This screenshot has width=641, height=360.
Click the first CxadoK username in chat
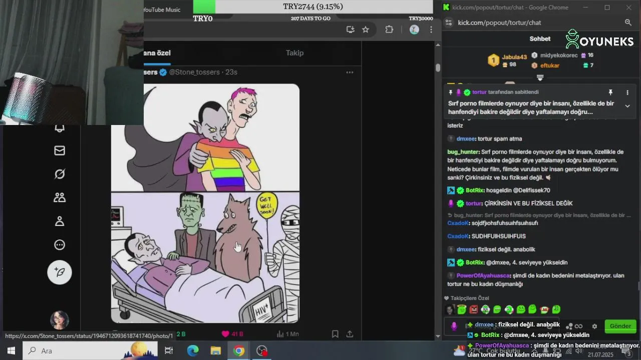(x=458, y=223)
